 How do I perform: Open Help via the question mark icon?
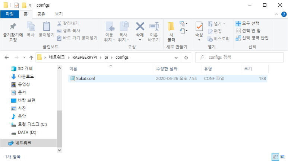[x=284, y=14]
